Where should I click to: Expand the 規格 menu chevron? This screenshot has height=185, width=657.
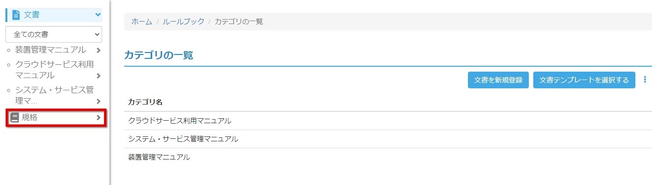coord(99,118)
